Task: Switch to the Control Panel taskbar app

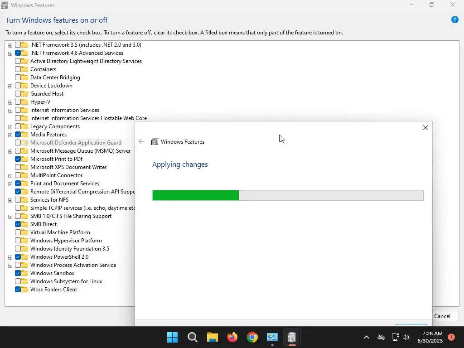Action: click(272, 337)
